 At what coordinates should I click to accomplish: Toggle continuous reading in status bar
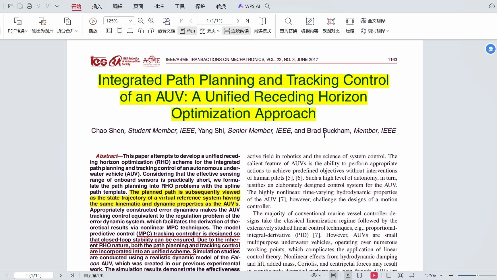(x=333, y=275)
